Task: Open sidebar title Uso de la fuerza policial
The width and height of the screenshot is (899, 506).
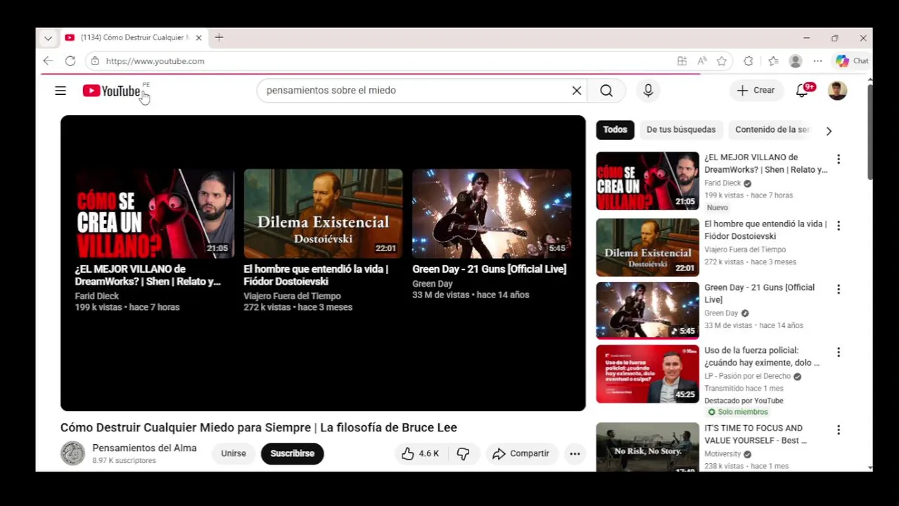Action: (762, 356)
